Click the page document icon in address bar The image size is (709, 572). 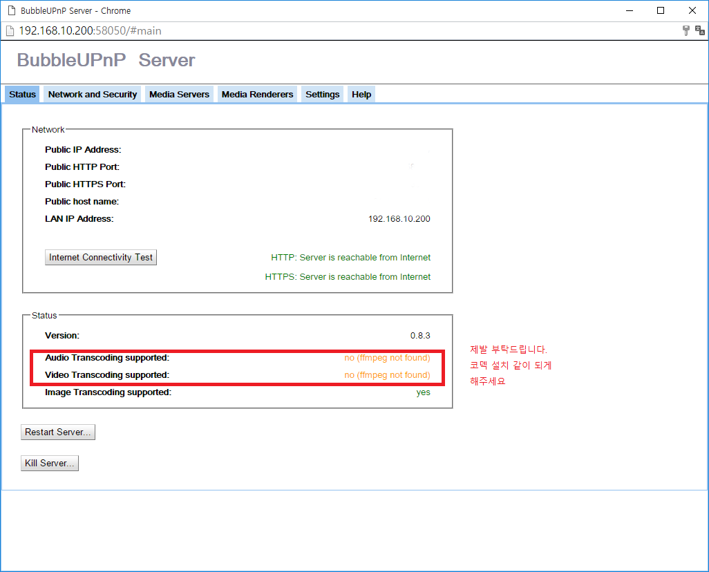10,31
